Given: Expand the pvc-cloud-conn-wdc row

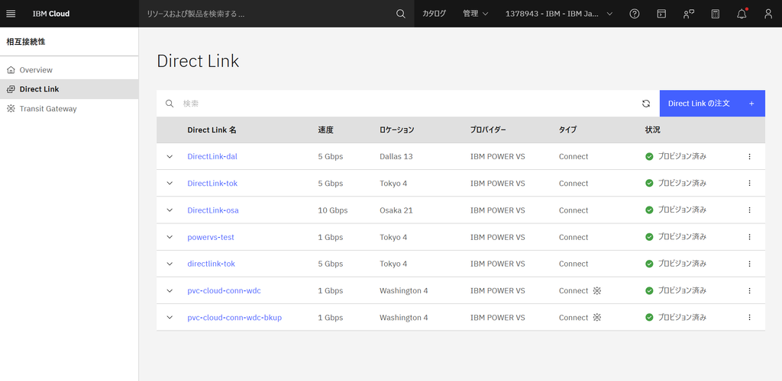Looking at the screenshot, I should tap(170, 290).
